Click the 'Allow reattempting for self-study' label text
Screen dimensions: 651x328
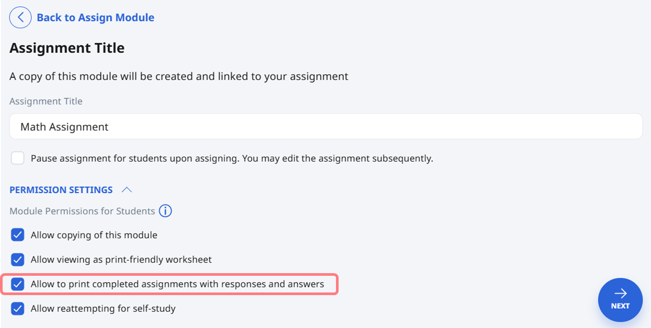pyautogui.click(x=103, y=309)
